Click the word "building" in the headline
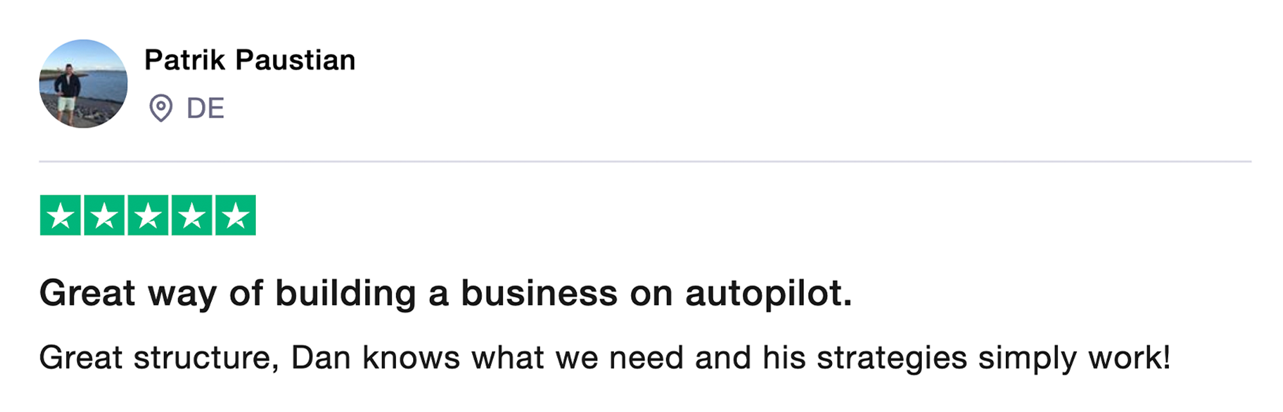This screenshot has height=412, width=1283. click(x=346, y=293)
